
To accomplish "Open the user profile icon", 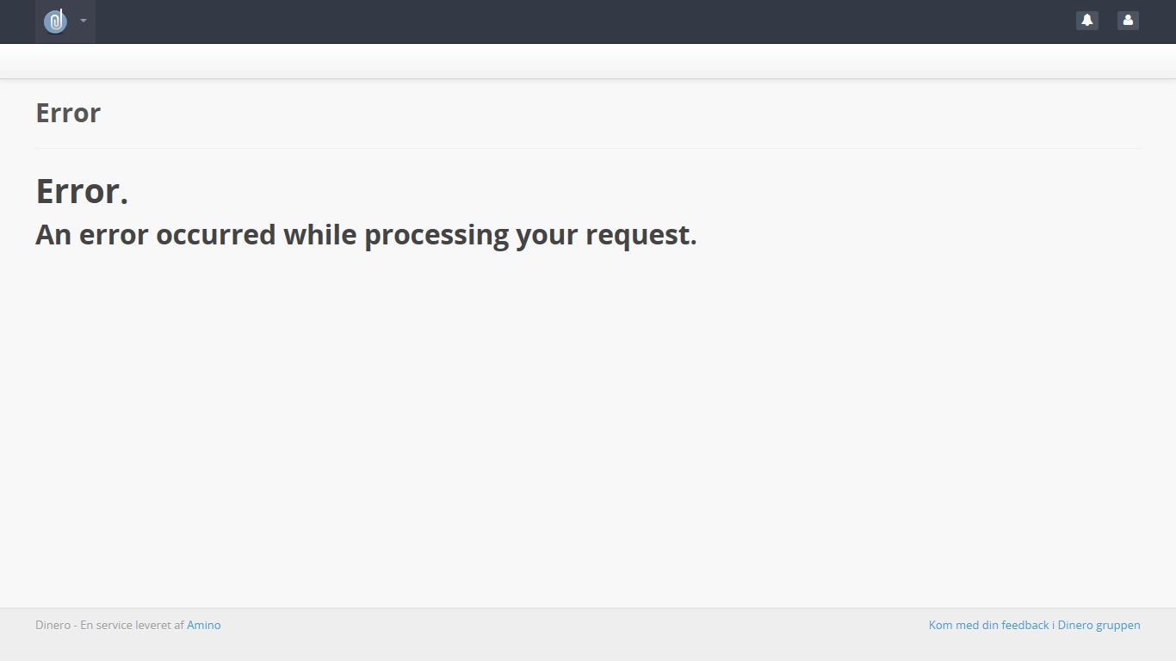I will tap(1128, 21).
